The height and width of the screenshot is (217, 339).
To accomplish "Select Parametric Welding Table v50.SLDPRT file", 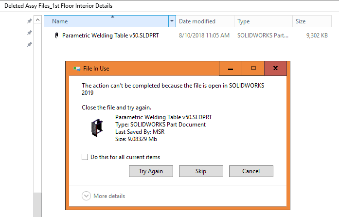I will (110, 35).
